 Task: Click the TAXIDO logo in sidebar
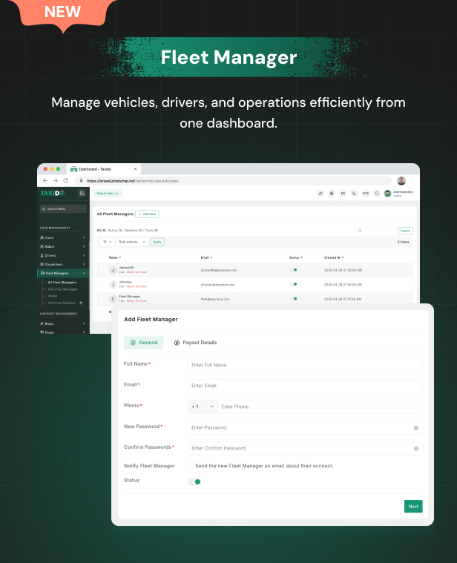pos(53,193)
